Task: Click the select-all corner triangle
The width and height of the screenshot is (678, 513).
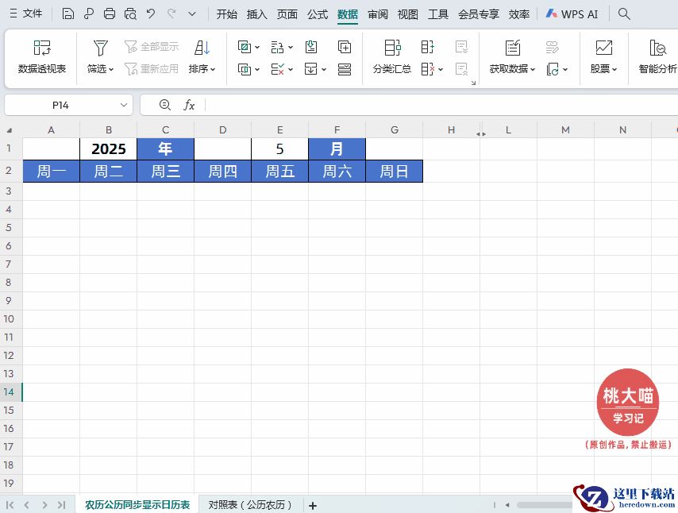Action: click(x=9, y=130)
